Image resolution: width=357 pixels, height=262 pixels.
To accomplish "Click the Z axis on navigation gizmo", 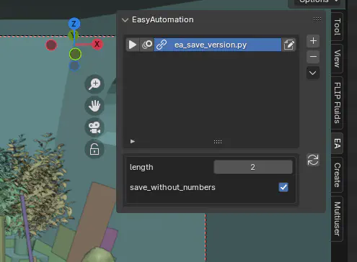I will (x=74, y=24).
